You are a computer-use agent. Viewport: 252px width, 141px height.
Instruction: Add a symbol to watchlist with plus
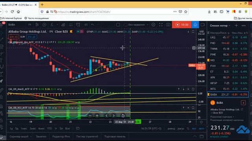tap(236, 25)
